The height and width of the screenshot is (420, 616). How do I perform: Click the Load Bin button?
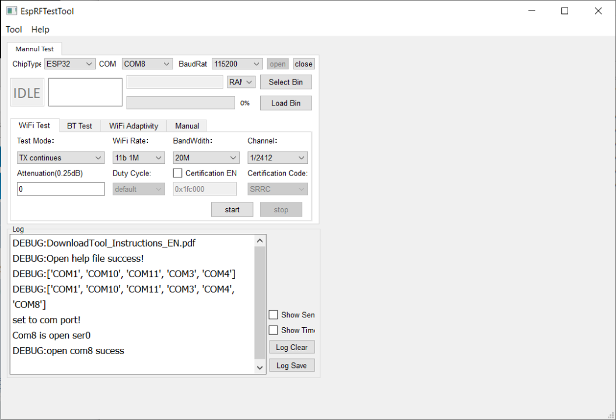click(x=286, y=103)
